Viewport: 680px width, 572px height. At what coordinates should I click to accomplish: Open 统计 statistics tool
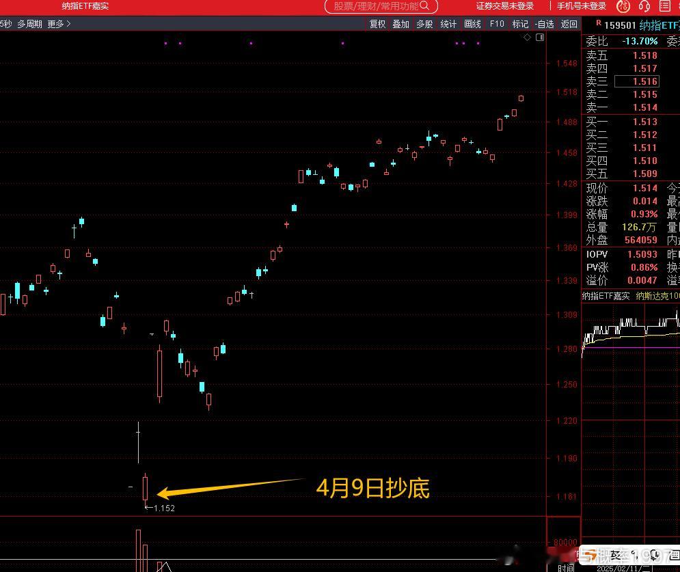[x=448, y=24]
